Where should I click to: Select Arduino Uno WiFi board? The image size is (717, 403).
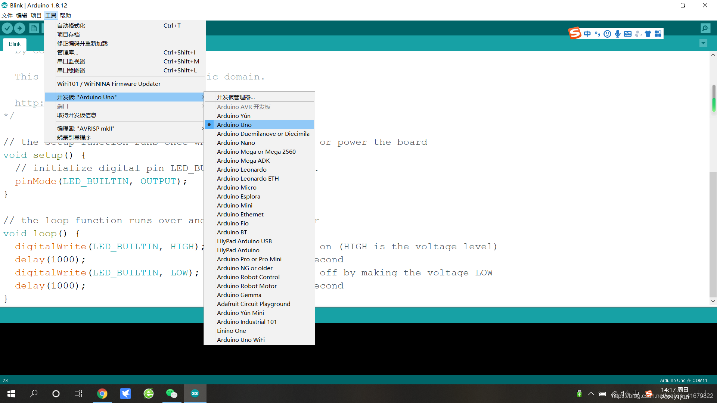(259, 340)
